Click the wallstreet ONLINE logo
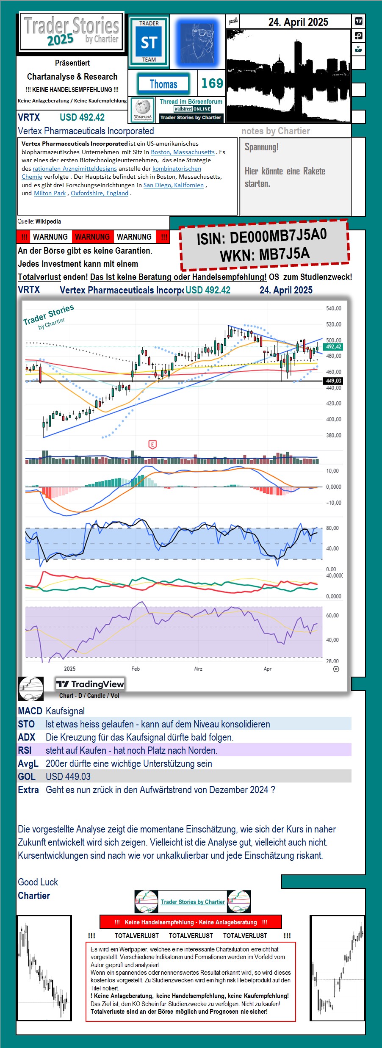The height and width of the screenshot is (1048, 382). tap(192, 109)
